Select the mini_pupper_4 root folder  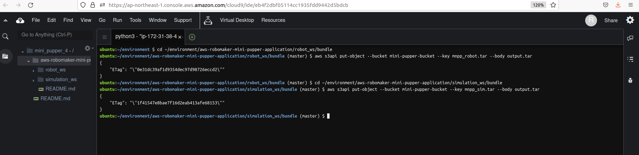pyautogui.click(x=54, y=51)
